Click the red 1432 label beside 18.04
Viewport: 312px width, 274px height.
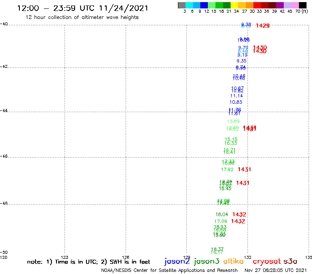pos(239,215)
